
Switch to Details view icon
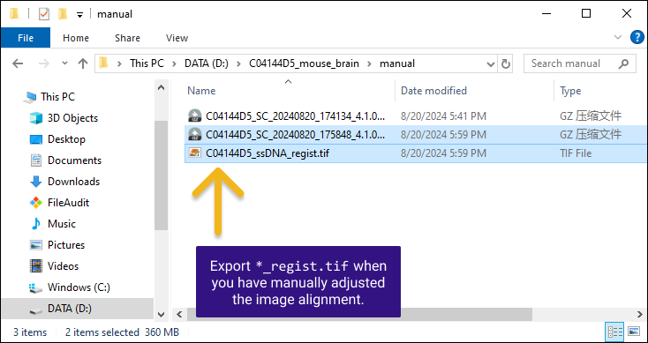[x=615, y=332]
